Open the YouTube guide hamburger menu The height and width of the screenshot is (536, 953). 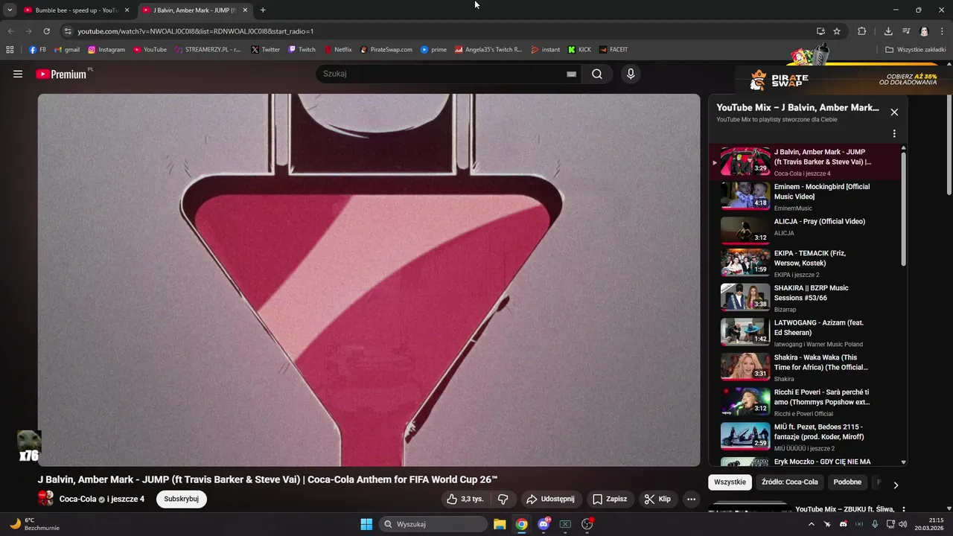(x=18, y=74)
